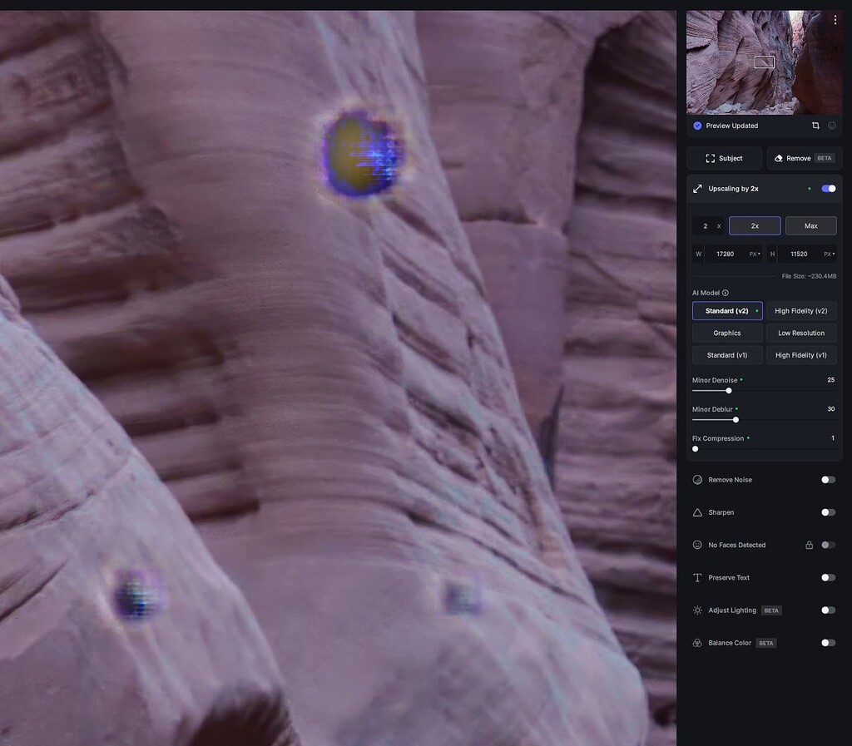Open the width PX unit dropdown
The image size is (852, 746).
(755, 254)
